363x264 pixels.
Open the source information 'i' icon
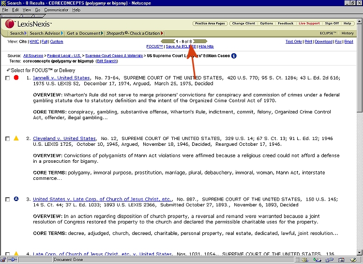(234, 56)
